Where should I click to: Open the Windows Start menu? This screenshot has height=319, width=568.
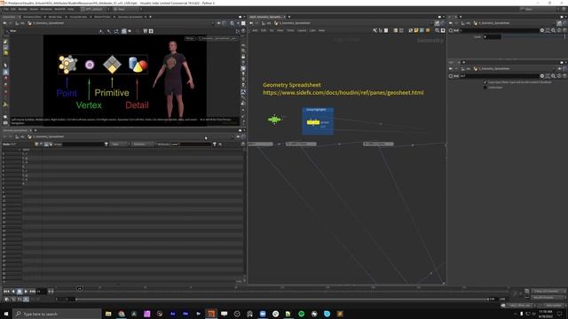[6, 314]
